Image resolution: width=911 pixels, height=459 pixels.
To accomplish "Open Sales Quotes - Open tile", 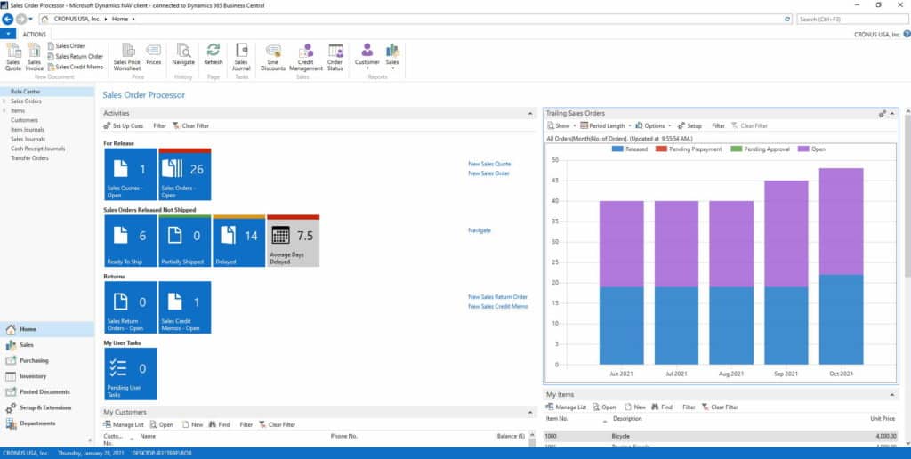I will tap(130, 174).
